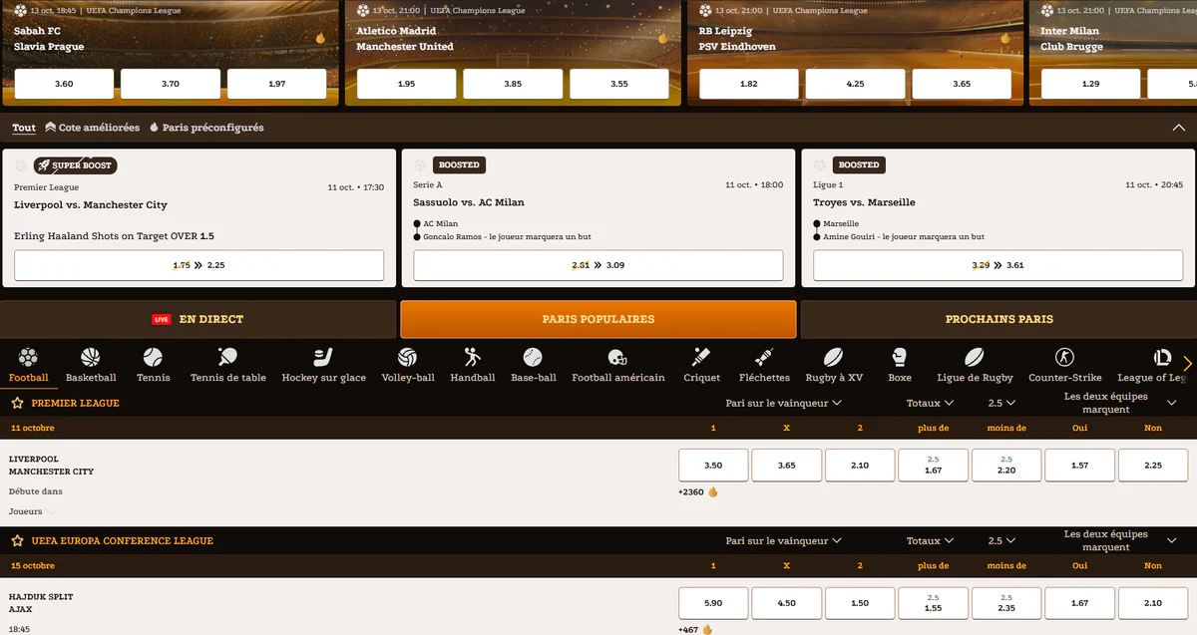Open the Hockey sur glace category

(x=323, y=365)
